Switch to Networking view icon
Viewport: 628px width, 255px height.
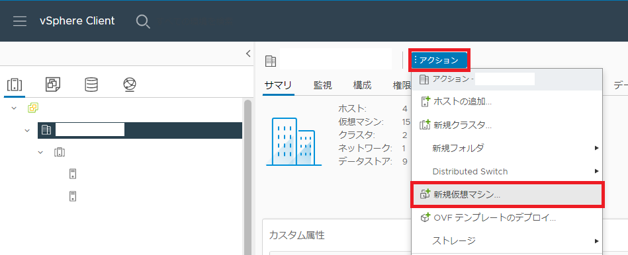coord(130,85)
